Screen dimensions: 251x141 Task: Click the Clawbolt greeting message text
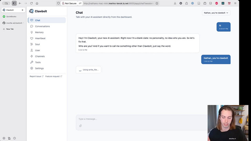tap(137, 42)
